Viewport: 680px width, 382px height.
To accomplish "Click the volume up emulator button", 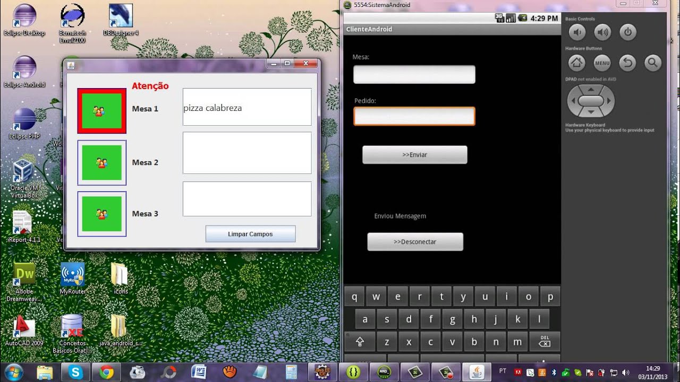I will 602,32.
